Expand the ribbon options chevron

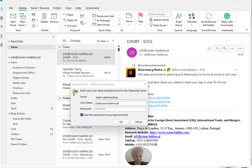point(247,30)
